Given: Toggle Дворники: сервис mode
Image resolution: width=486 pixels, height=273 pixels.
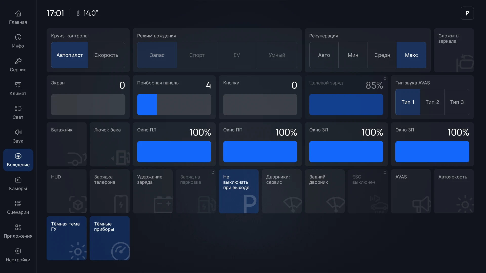Looking at the screenshot, I should point(282,191).
